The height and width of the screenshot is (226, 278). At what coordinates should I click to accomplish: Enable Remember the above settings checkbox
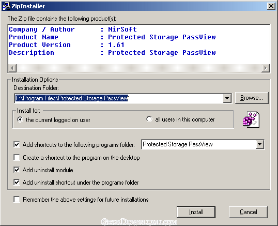pos(17,199)
